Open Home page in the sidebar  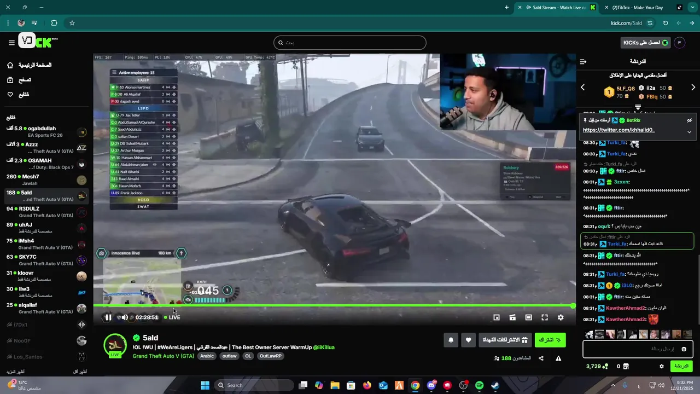coord(28,65)
